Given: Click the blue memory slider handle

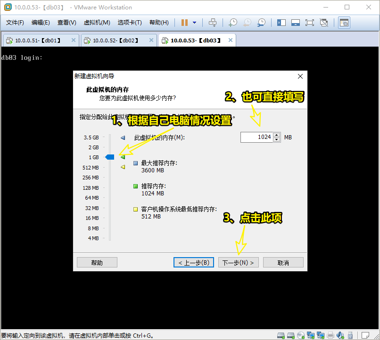Looking at the screenshot, I should (x=109, y=157).
